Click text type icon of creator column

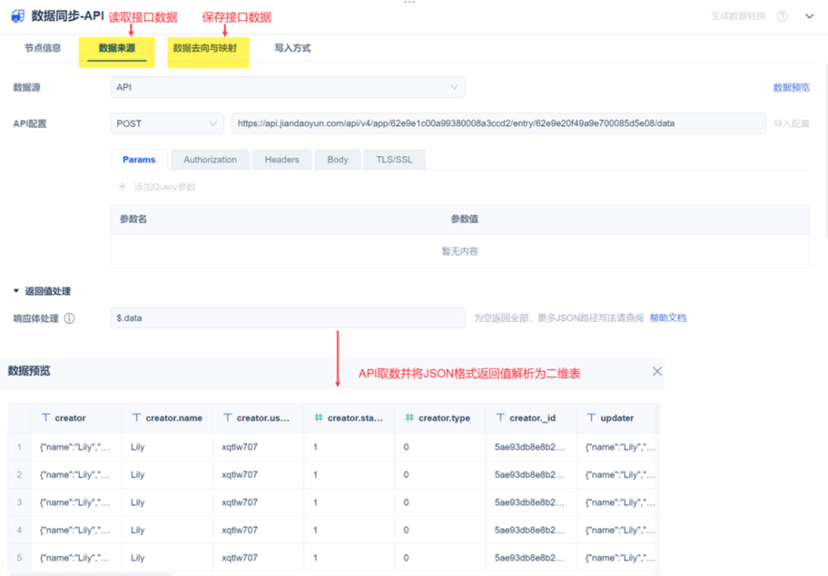click(46, 417)
